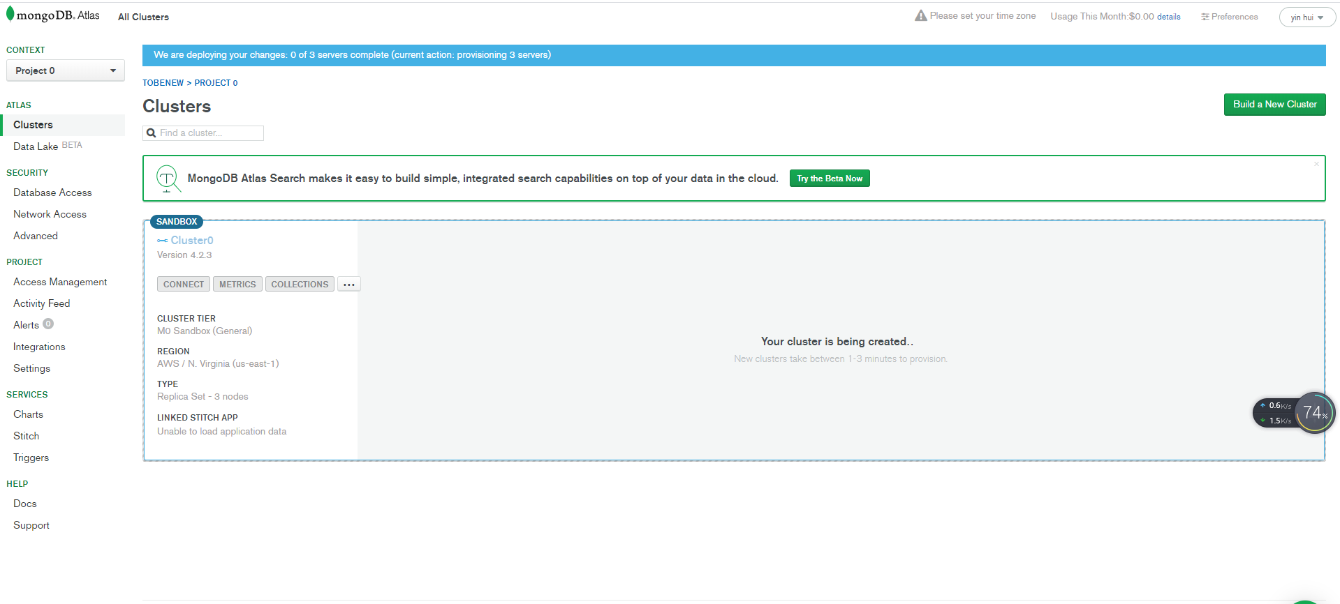Open Integrations in the sidebar
1340x604 pixels.
[39, 347]
